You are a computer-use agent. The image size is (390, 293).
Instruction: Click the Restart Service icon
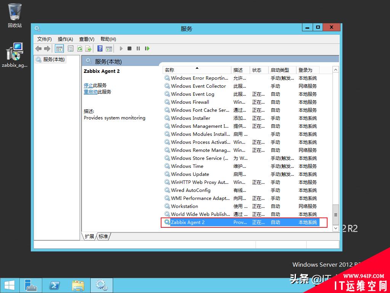147,48
